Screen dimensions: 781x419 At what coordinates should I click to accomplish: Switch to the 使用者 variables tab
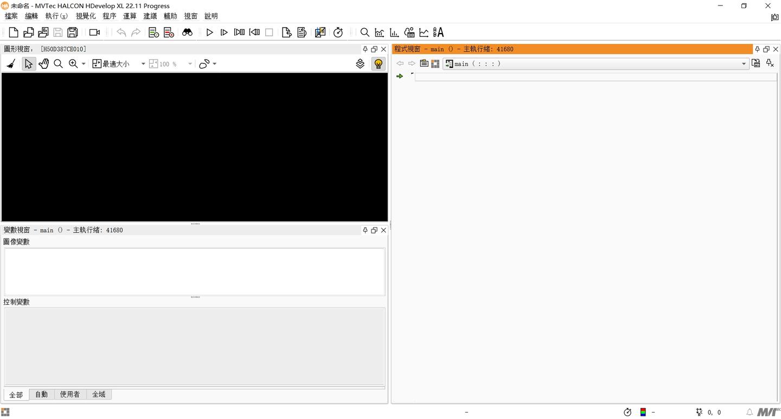pos(70,395)
